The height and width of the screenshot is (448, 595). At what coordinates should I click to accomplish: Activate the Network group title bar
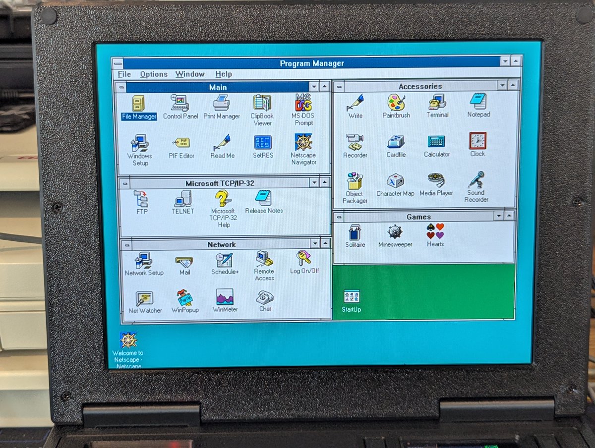click(221, 244)
